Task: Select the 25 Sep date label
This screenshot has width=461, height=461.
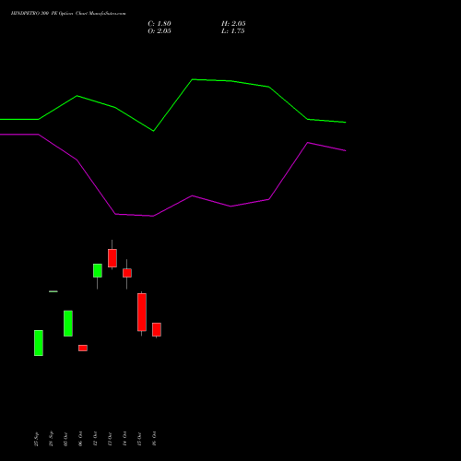Action: pyautogui.click(x=36, y=439)
